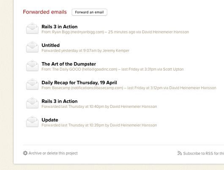Click envelope icon beside Daily Recap for Thursday
The width and height of the screenshot is (224, 170).
pos(32,84)
